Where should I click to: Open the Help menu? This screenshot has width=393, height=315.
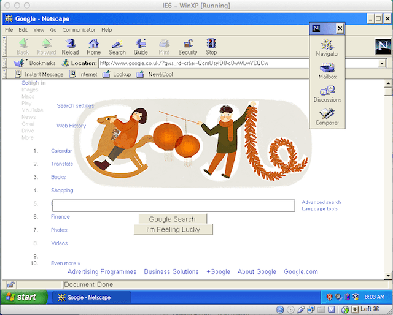(x=106, y=30)
